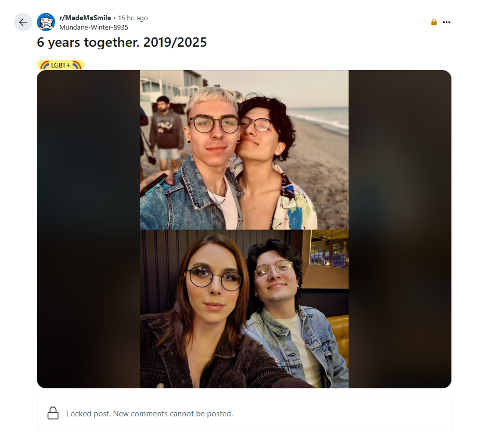This screenshot has width=480, height=434.
Task: Click the Locked post notice text
Action: [x=150, y=414]
